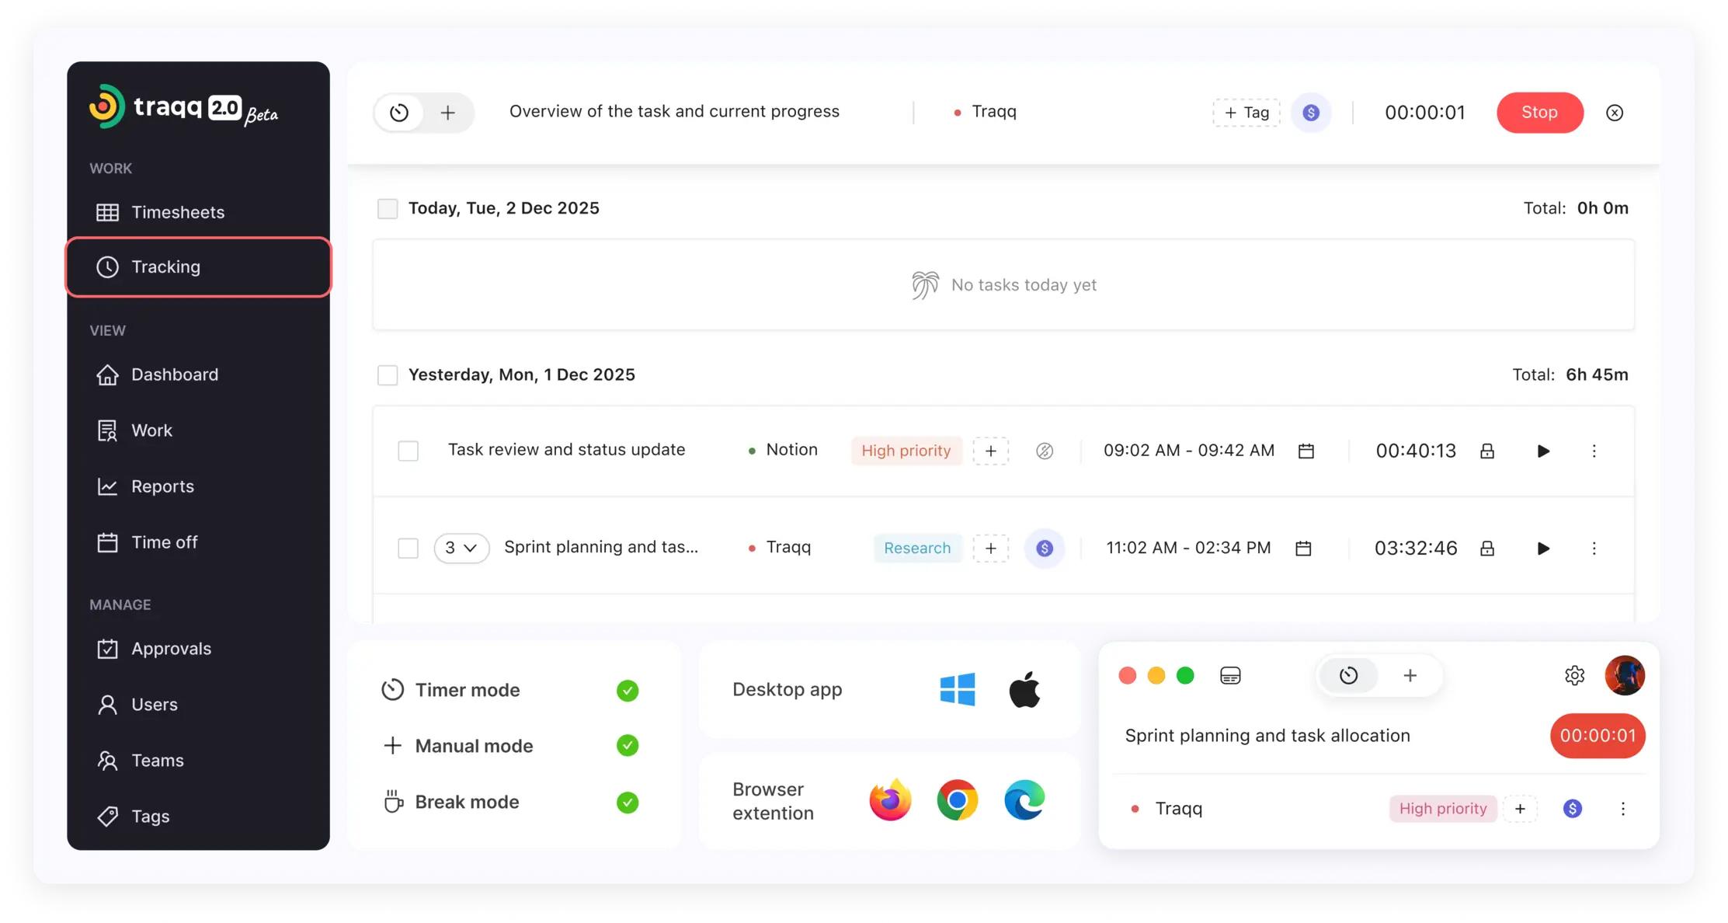
Task: Add a tag to the Sprint planning row
Action: (990, 548)
